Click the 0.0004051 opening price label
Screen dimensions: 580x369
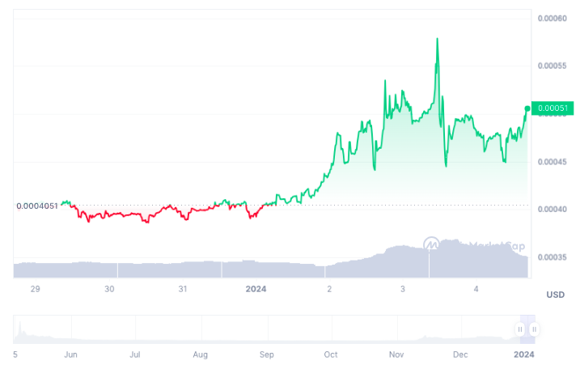tap(37, 206)
